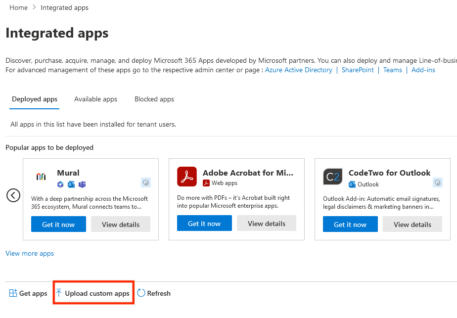The width and height of the screenshot is (457, 318).
Task: Click the installed for tenant users note
Action: [93, 125]
